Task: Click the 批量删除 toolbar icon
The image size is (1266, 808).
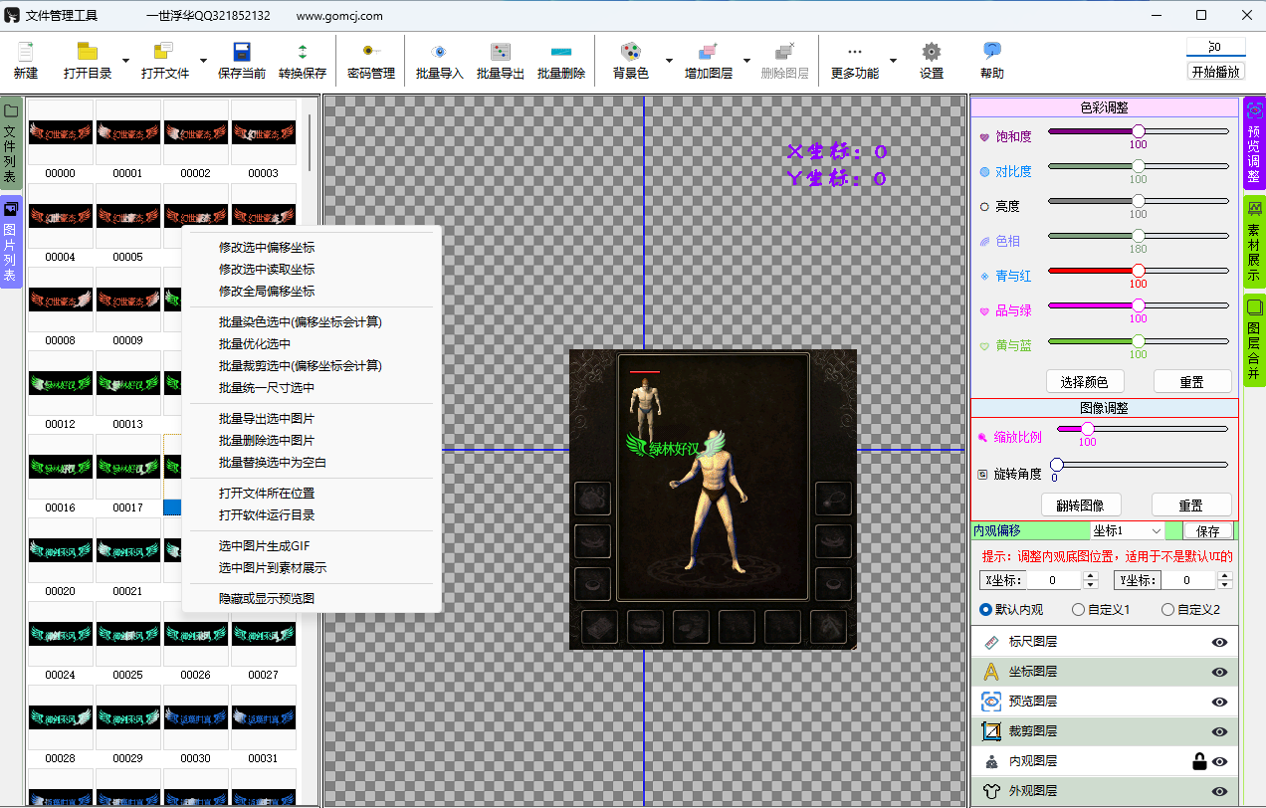Action: click(561, 52)
